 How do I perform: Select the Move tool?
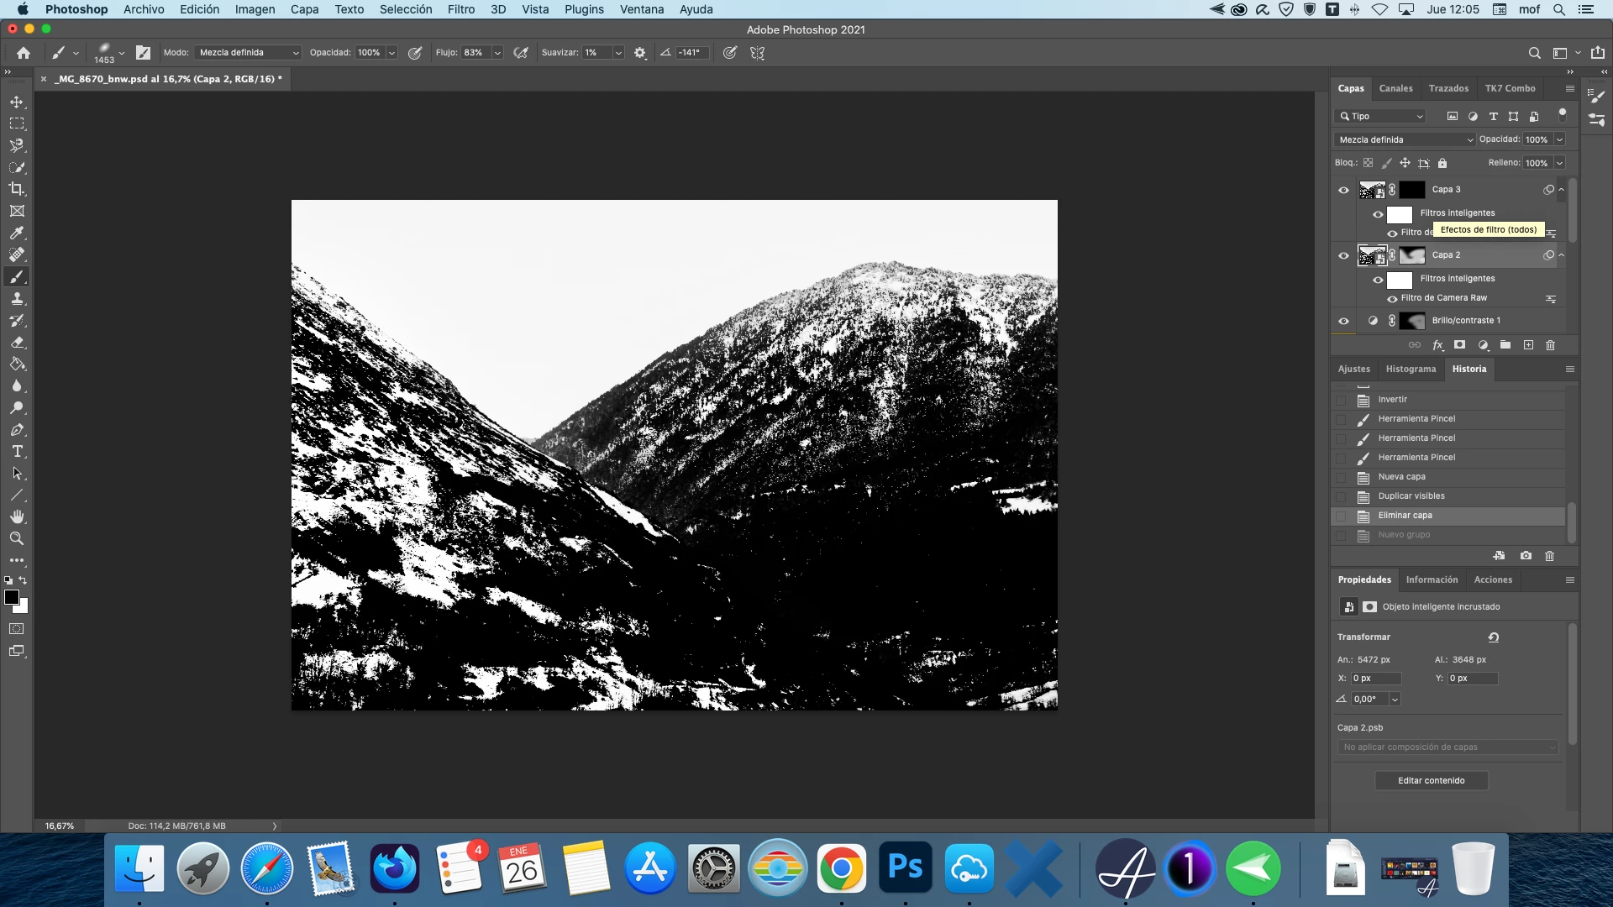[x=17, y=102]
